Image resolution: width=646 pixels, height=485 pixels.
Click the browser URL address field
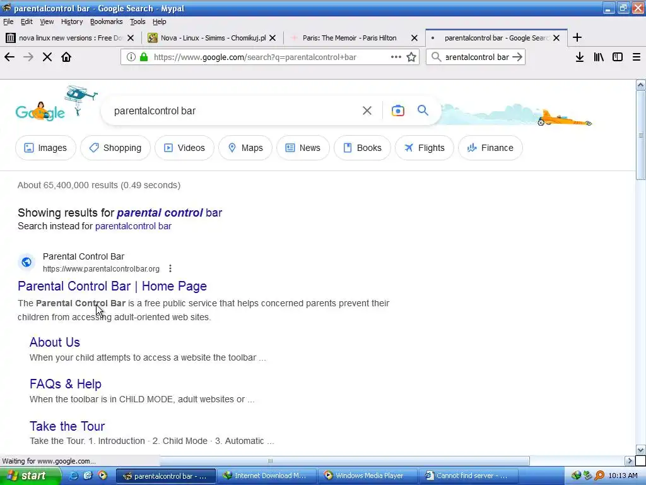click(270, 57)
